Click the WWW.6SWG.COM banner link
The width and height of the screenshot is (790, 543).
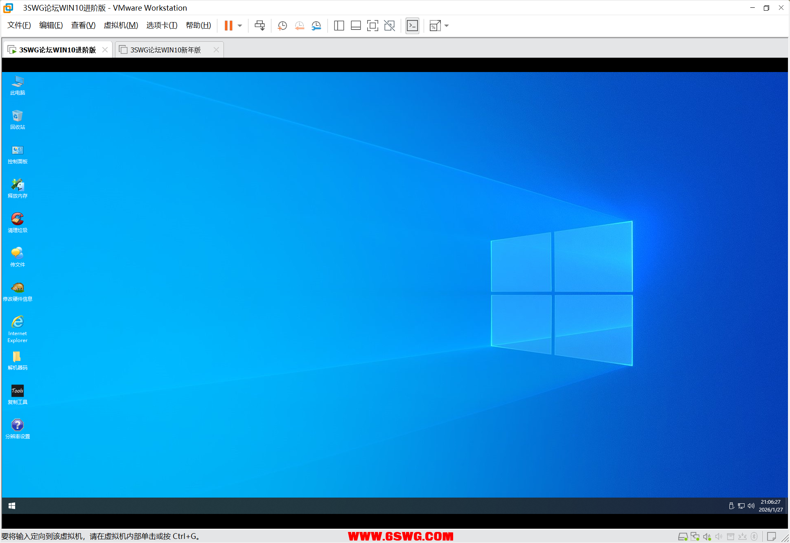(x=400, y=536)
